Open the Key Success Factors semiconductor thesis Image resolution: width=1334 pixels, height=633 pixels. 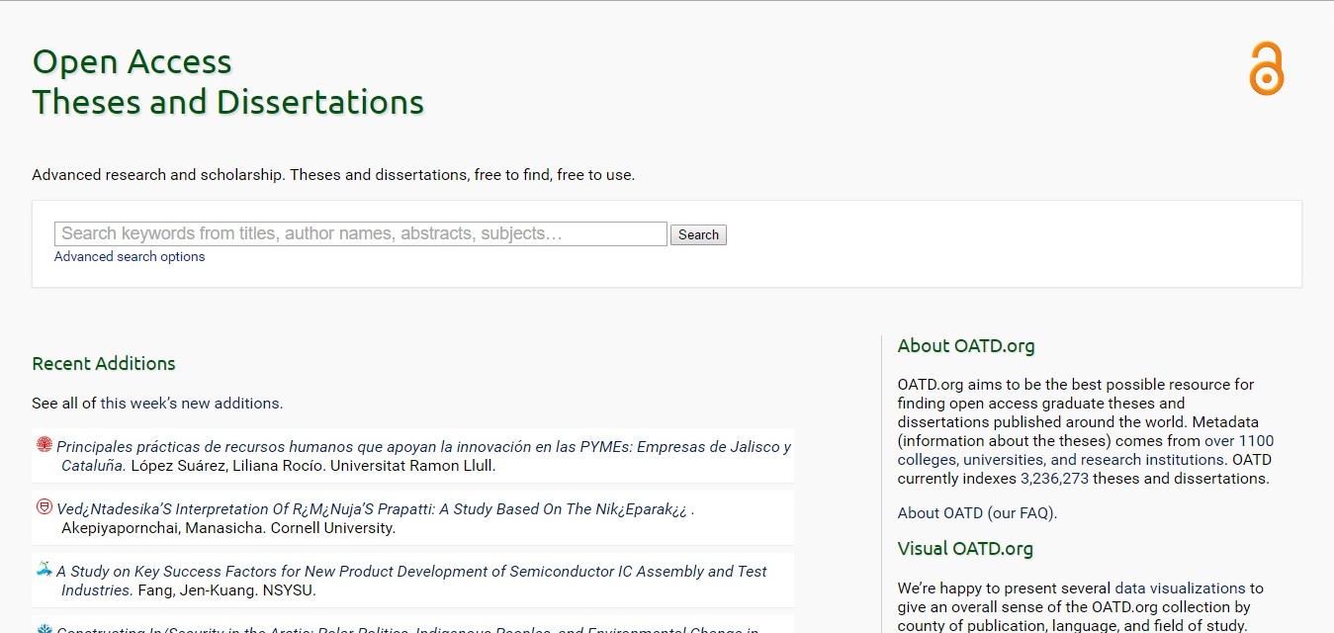click(x=413, y=581)
